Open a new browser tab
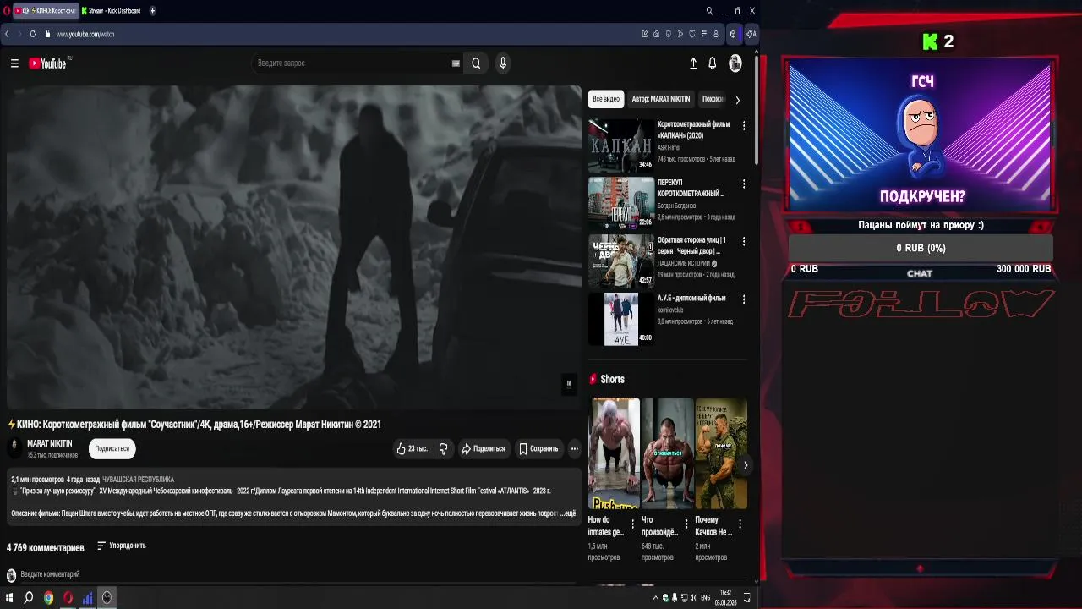Screen dimensions: 1082x609 tap(153, 11)
